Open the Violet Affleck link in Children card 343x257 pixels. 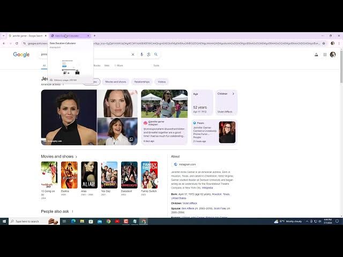point(225,112)
